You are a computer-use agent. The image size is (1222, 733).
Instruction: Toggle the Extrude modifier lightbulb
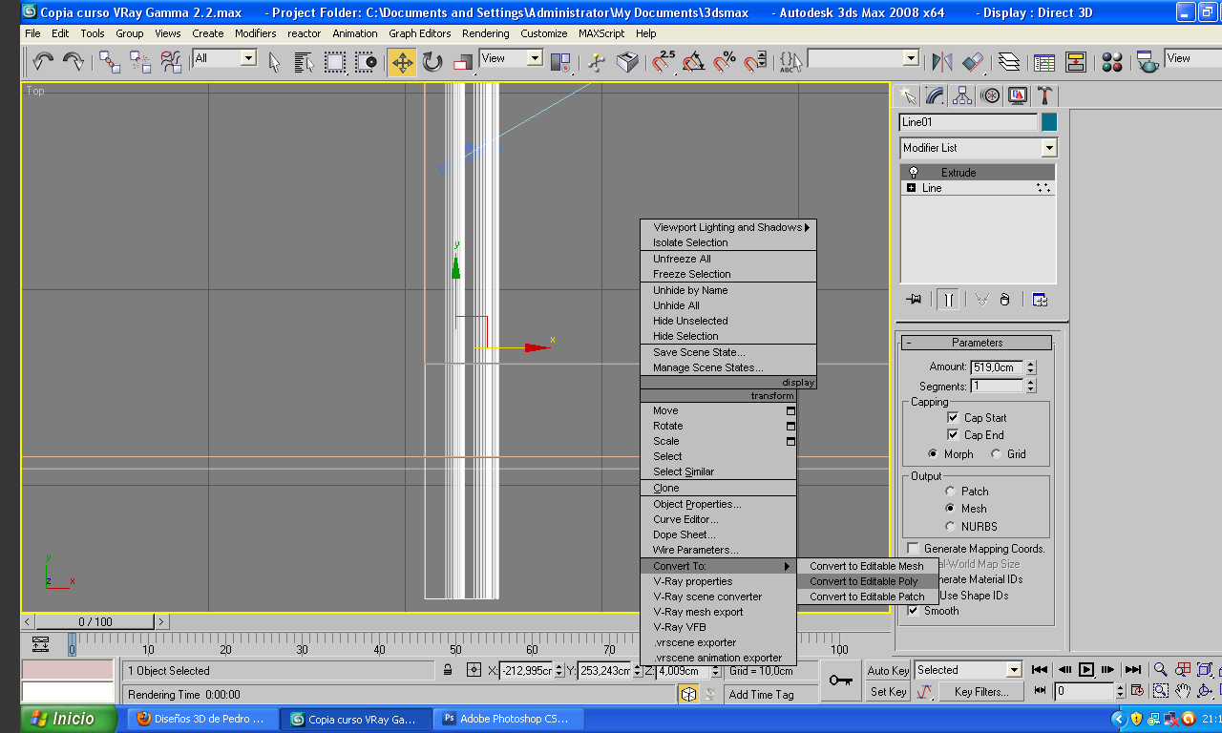[914, 173]
